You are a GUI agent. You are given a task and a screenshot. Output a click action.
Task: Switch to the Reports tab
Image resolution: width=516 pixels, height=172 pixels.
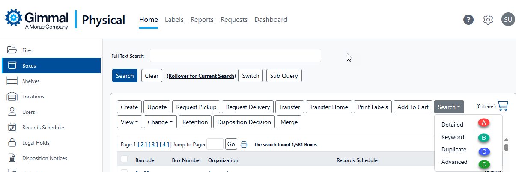pos(202,20)
